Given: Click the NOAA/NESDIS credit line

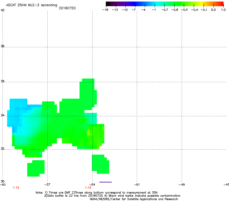Looking at the screenshot, I should pos(134,199).
